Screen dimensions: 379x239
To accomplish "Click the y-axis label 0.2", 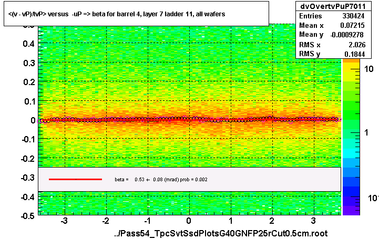I will pyautogui.click(x=29, y=82).
